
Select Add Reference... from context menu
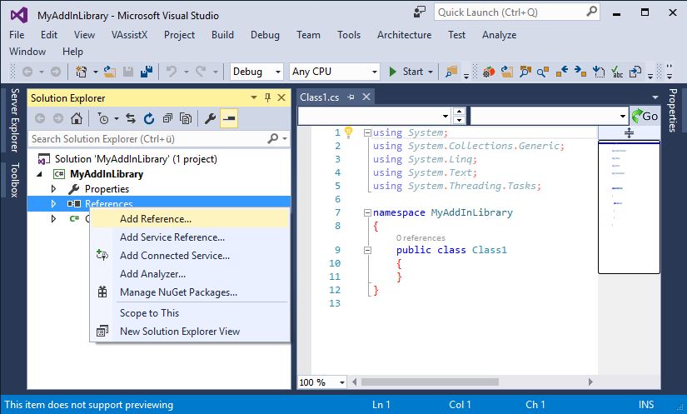(x=156, y=219)
